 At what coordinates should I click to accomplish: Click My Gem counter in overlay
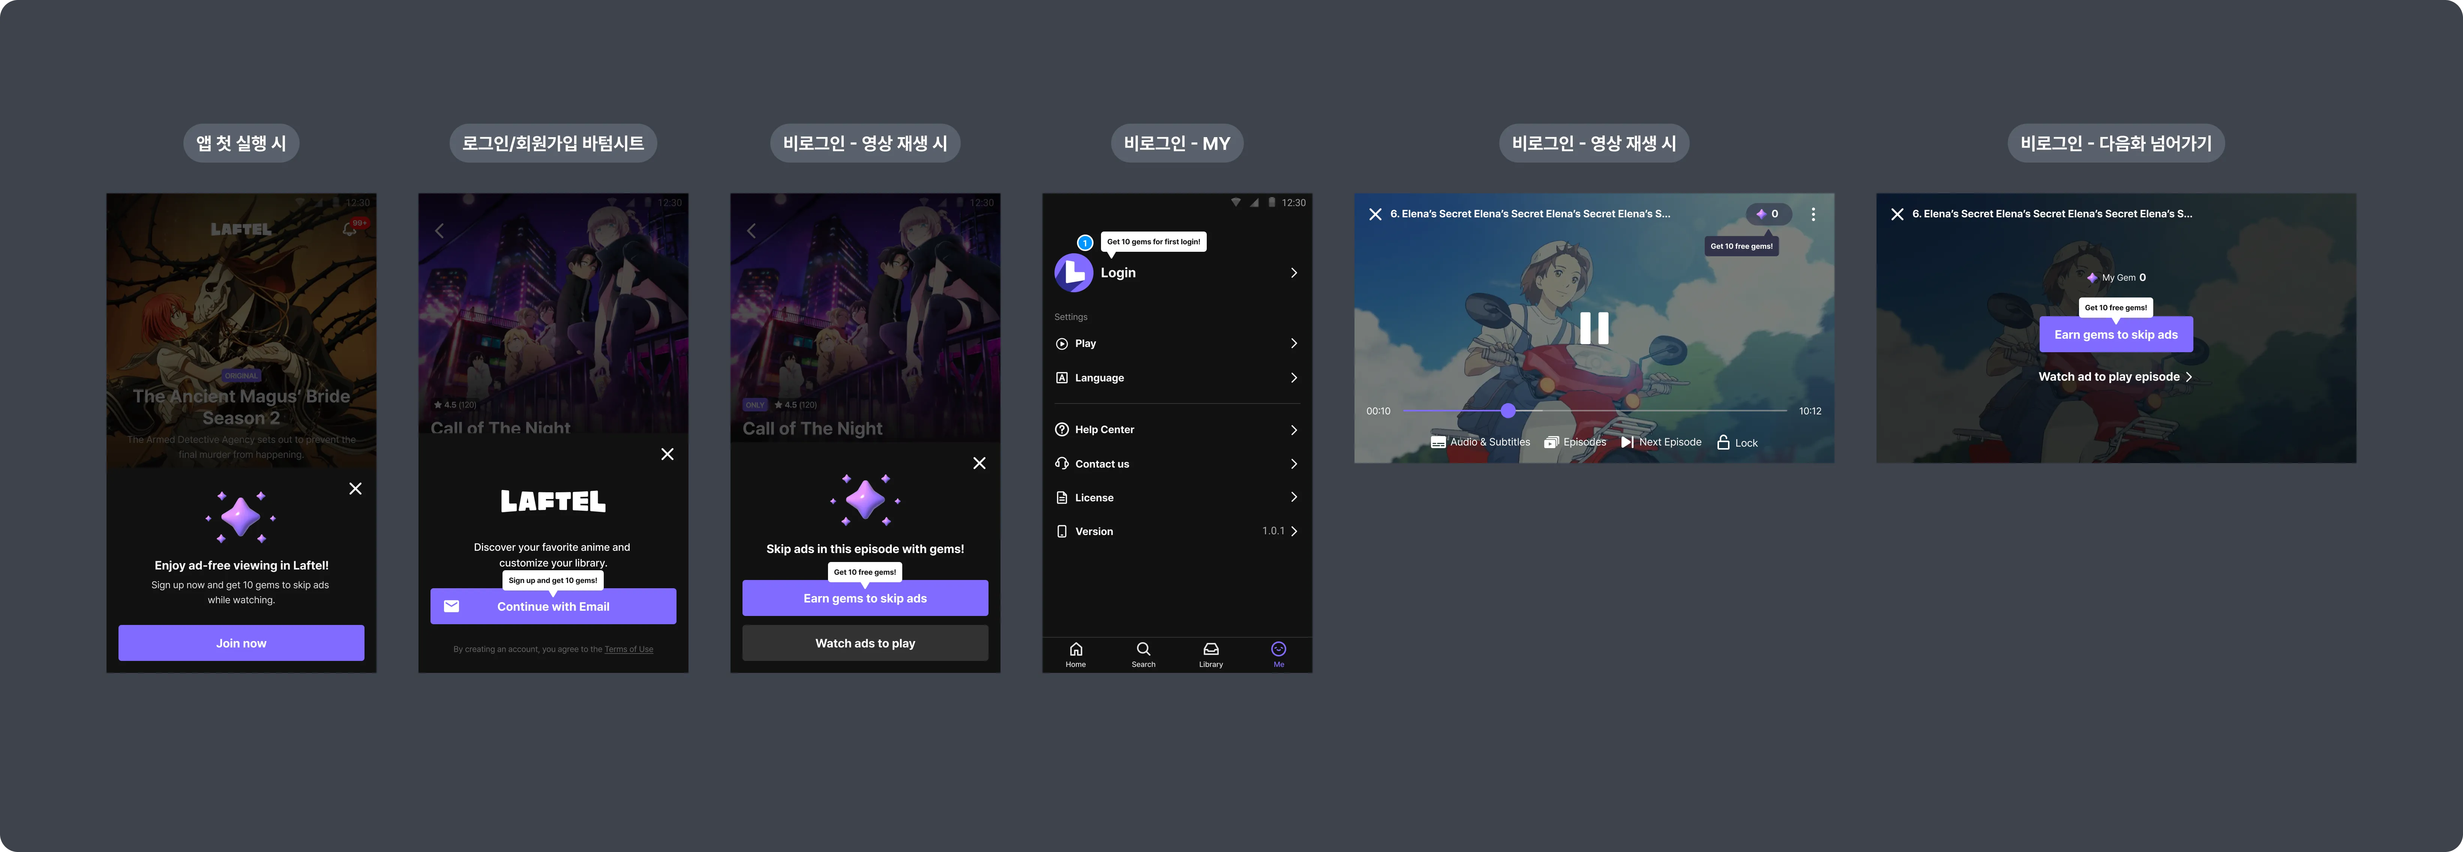[x=2115, y=278]
